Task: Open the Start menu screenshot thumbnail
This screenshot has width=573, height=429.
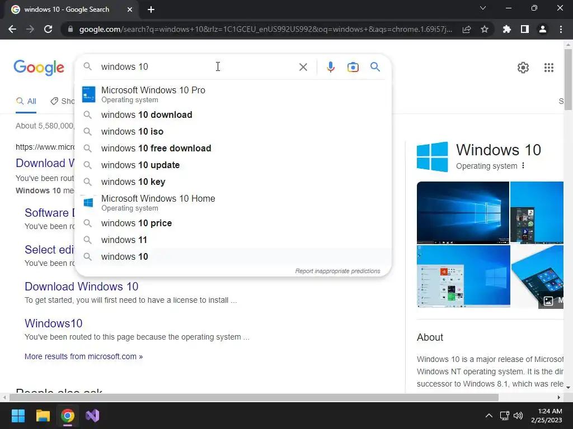Action: 463,276
